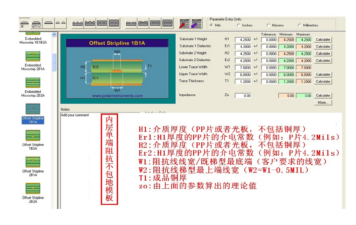Click the red arrow toolbar icon
Screen dimensions: 356x225
click(184, 23)
